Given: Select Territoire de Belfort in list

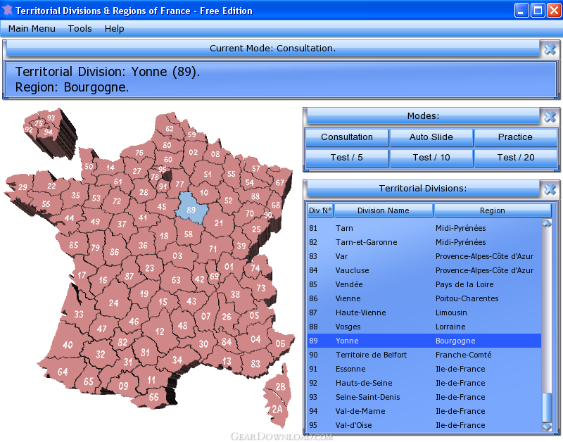Looking at the screenshot, I should 424,355.
